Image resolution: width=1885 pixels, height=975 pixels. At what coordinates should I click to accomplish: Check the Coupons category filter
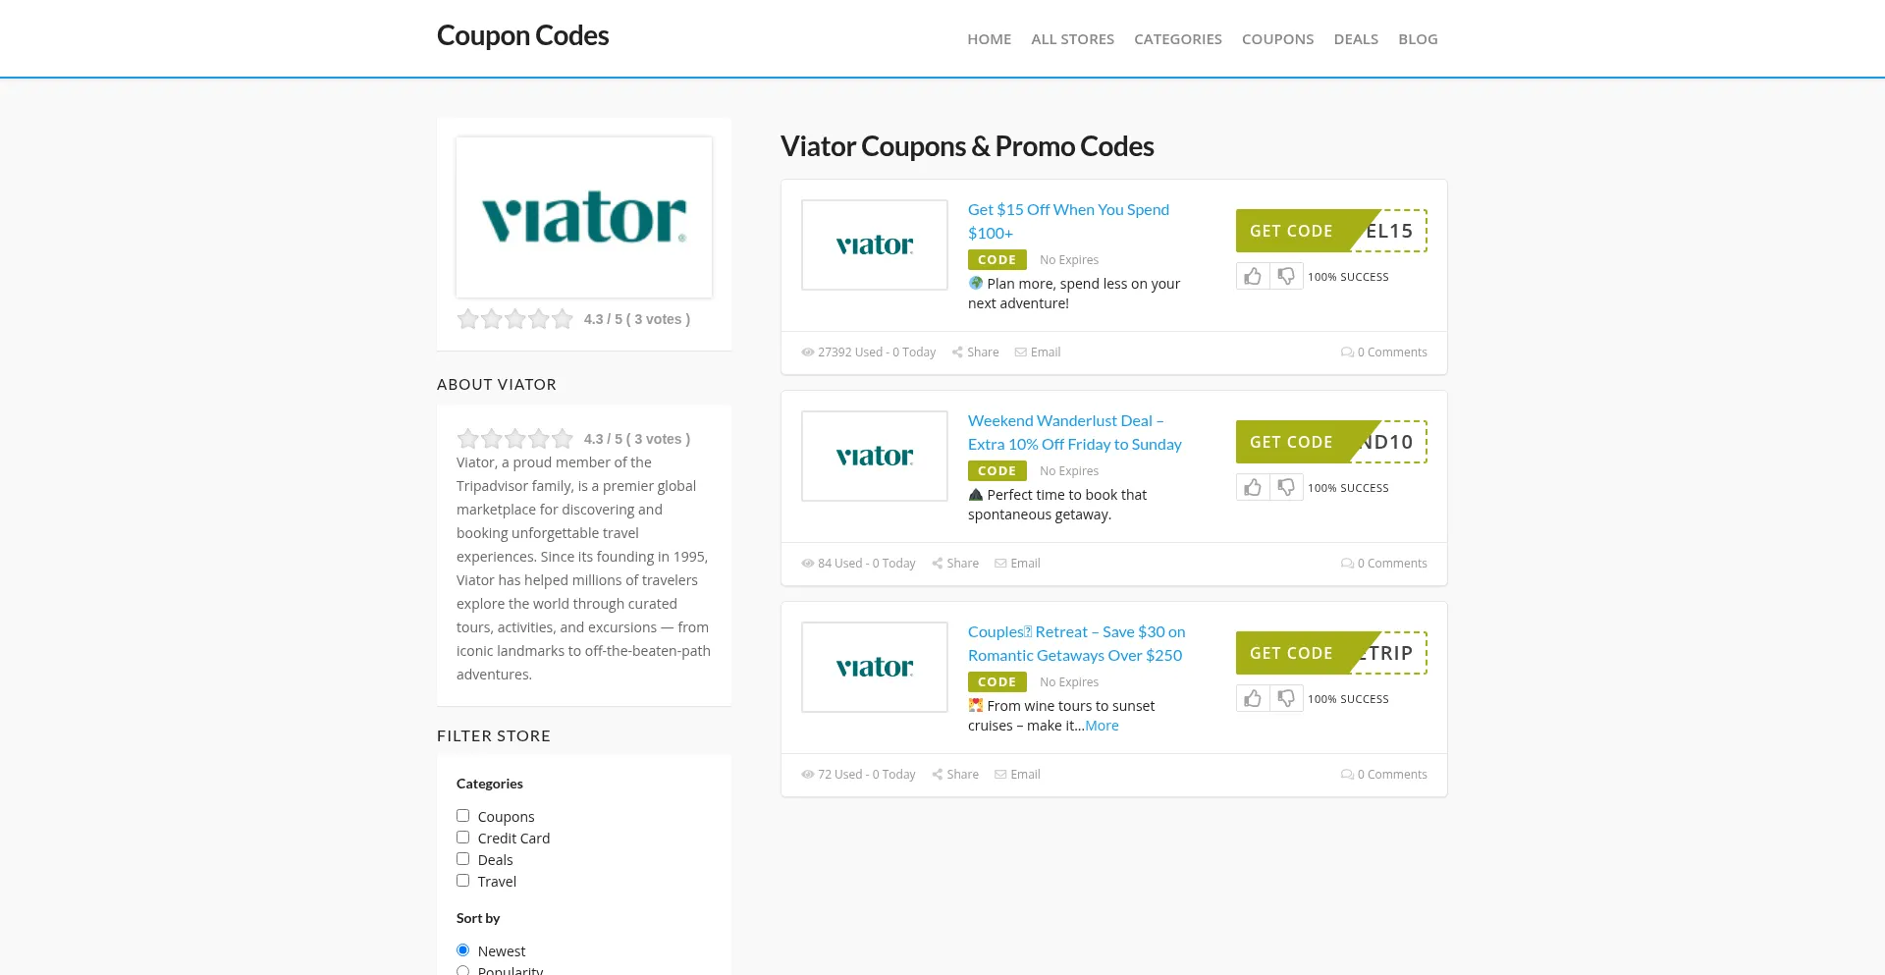(463, 816)
